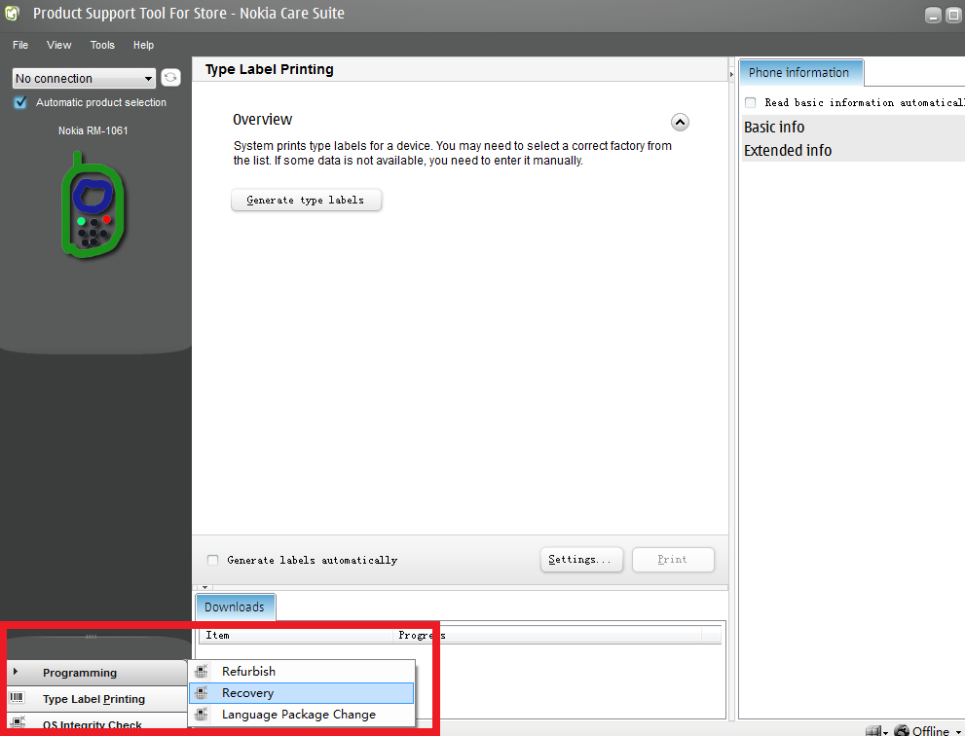The width and height of the screenshot is (965, 736).
Task: Expand the Programming section arrow
Action: [16, 672]
